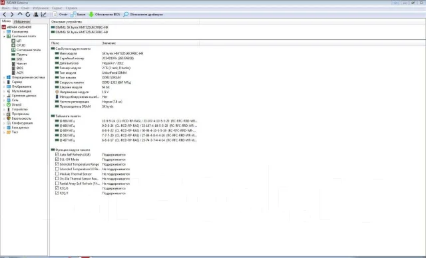Expand the Сеть tree node
This screenshot has width=426, height=258.
click(4, 100)
